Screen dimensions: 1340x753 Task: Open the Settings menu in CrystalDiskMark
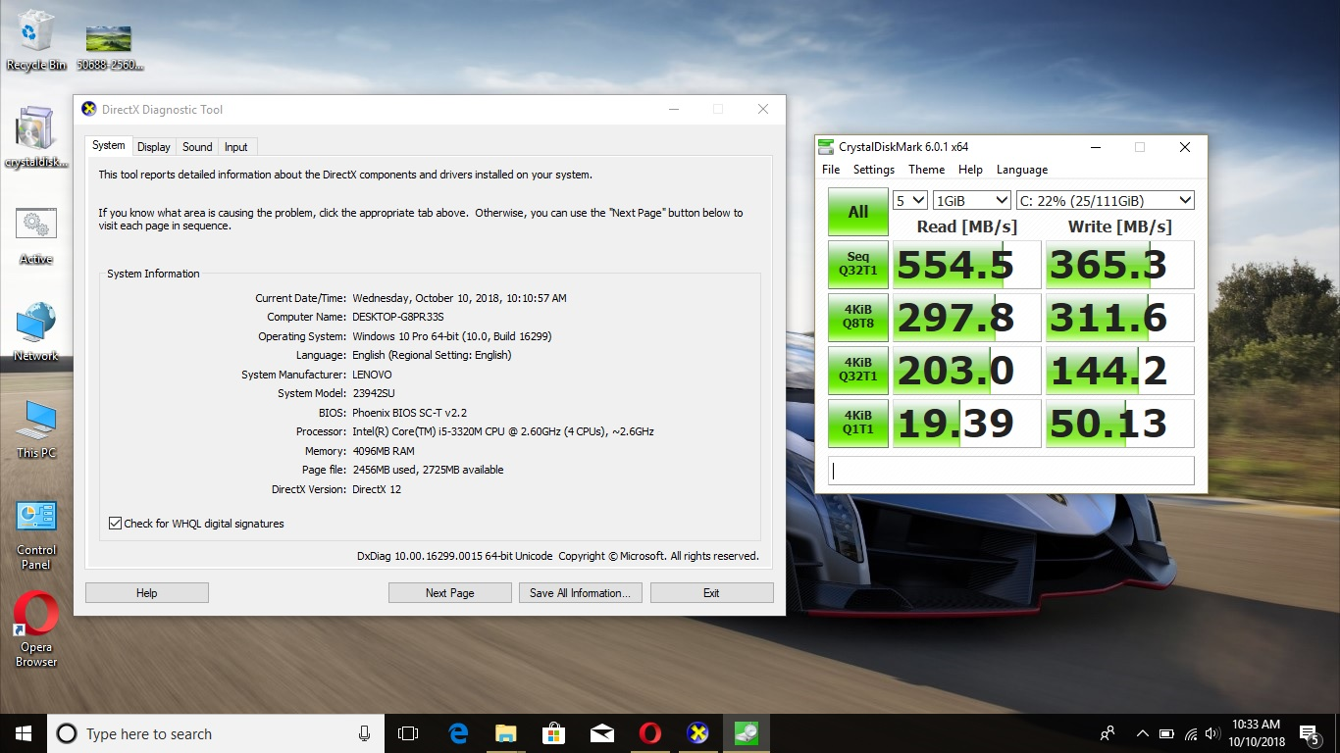click(x=873, y=170)
